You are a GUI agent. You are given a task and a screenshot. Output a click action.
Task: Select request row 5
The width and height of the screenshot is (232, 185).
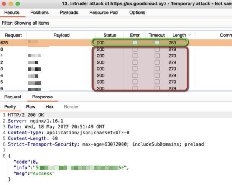point(116,82)
